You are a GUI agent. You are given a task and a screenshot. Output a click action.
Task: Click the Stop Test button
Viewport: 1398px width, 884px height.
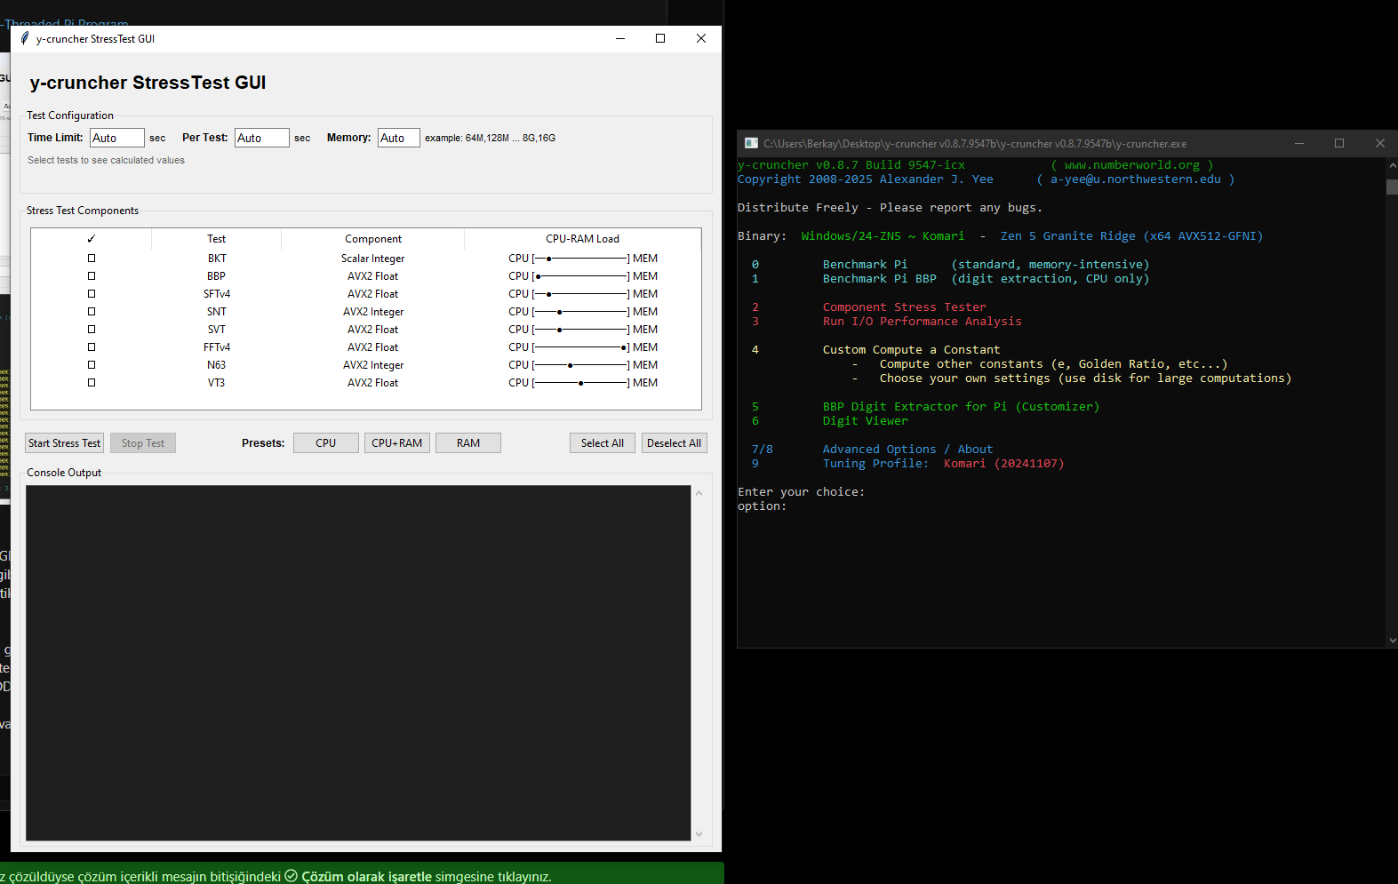[x=143, y=443]
